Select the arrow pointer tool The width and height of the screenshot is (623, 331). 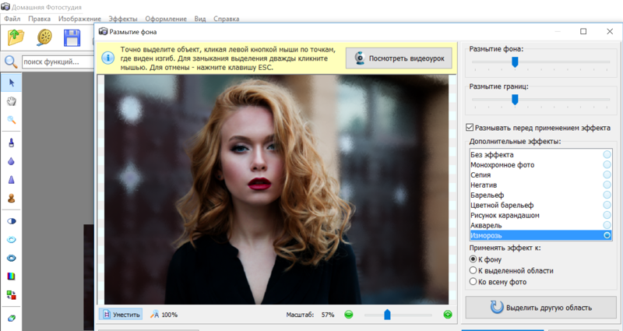pyautogui.click(x=12, y=83)
